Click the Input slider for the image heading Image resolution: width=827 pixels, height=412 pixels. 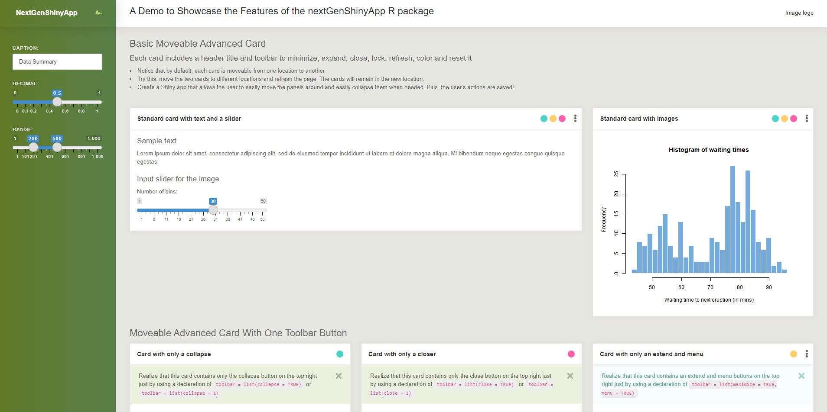point(178,179)
